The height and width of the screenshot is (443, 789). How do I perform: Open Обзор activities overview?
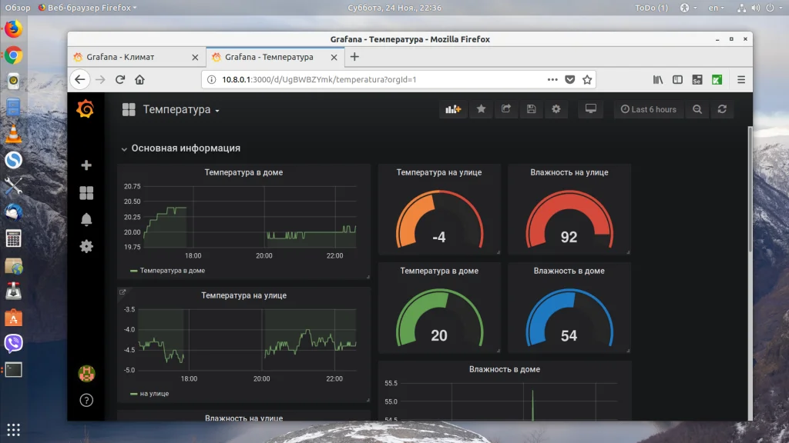point(18,8)
